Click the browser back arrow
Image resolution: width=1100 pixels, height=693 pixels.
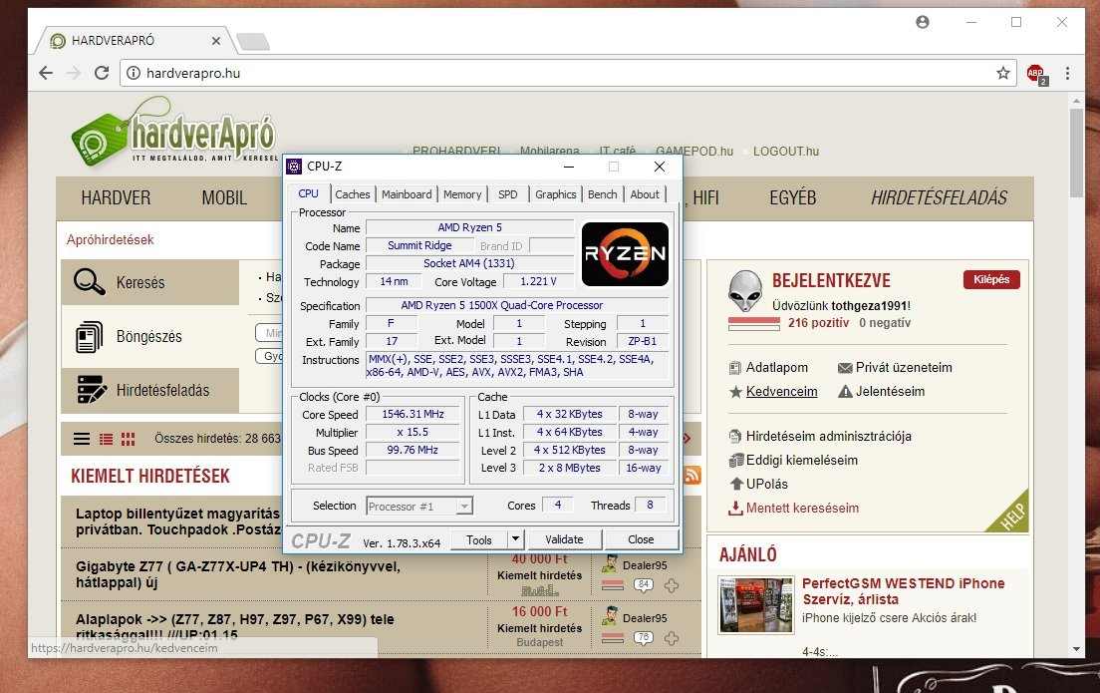tap(46, 73)
